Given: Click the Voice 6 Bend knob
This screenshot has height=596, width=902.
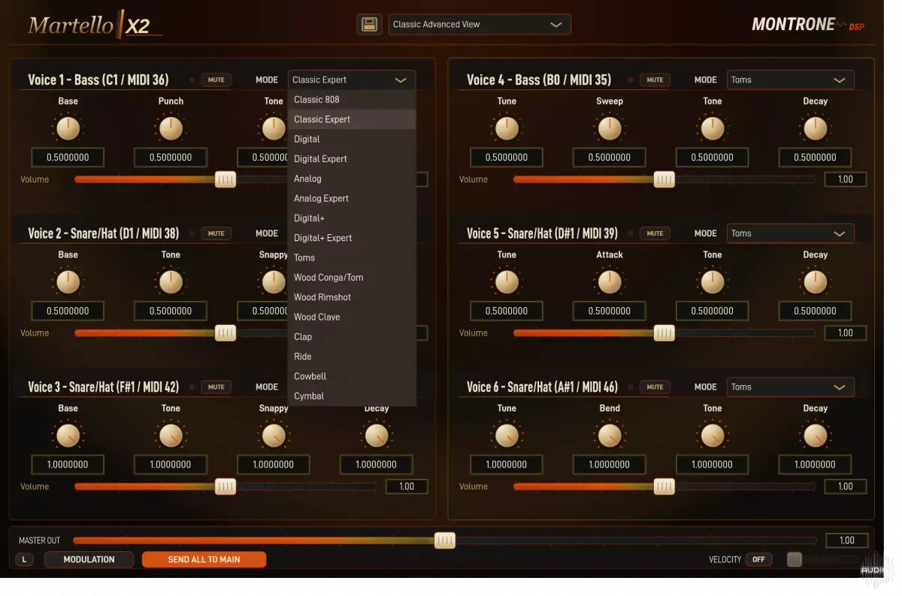Looking at the screenshot, I should click(x=610, y=435).
